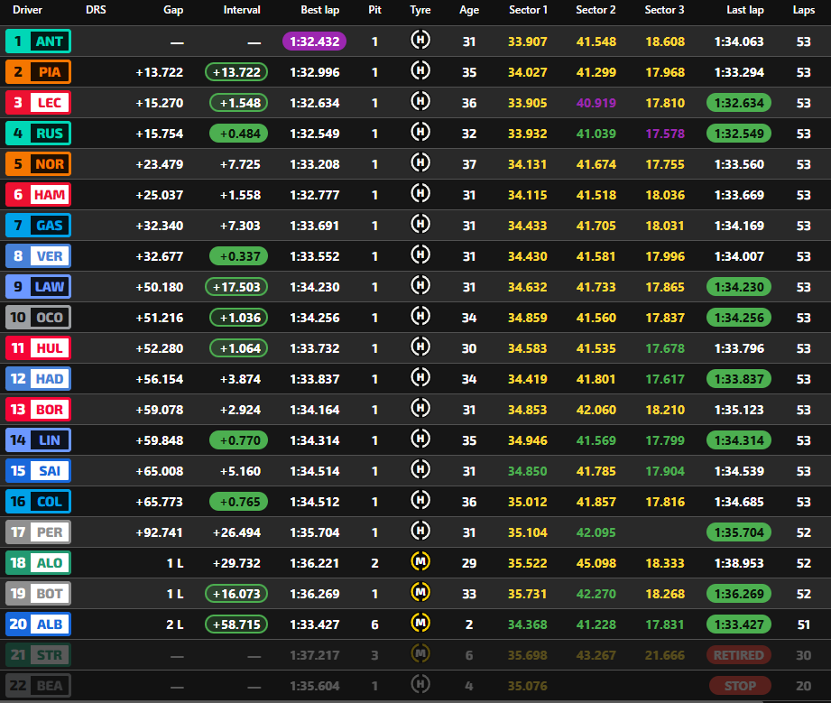The image size is (831, 703).
Task: Select the RUS driver badge in position 4
Action: pos(38,134)
